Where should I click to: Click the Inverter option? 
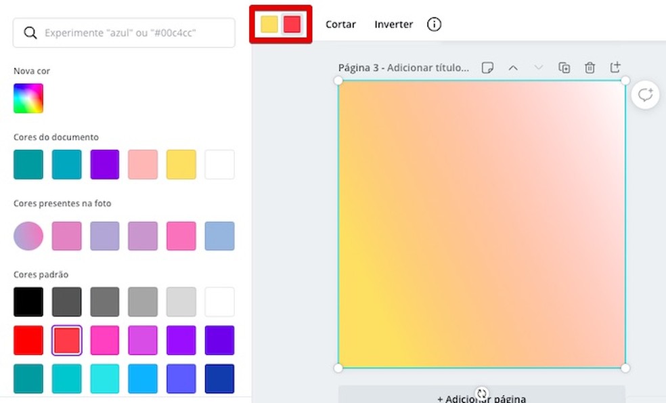(x=393, y=24)
